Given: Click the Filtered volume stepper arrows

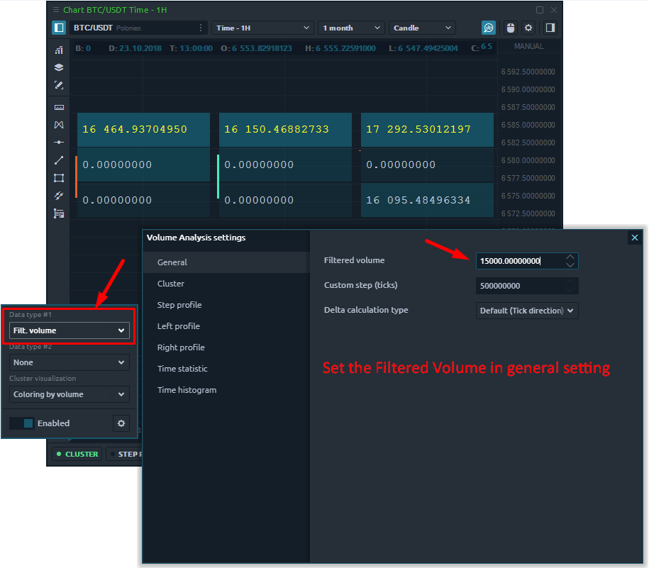Looking at the screenshot, I should [x=570, y=261].
